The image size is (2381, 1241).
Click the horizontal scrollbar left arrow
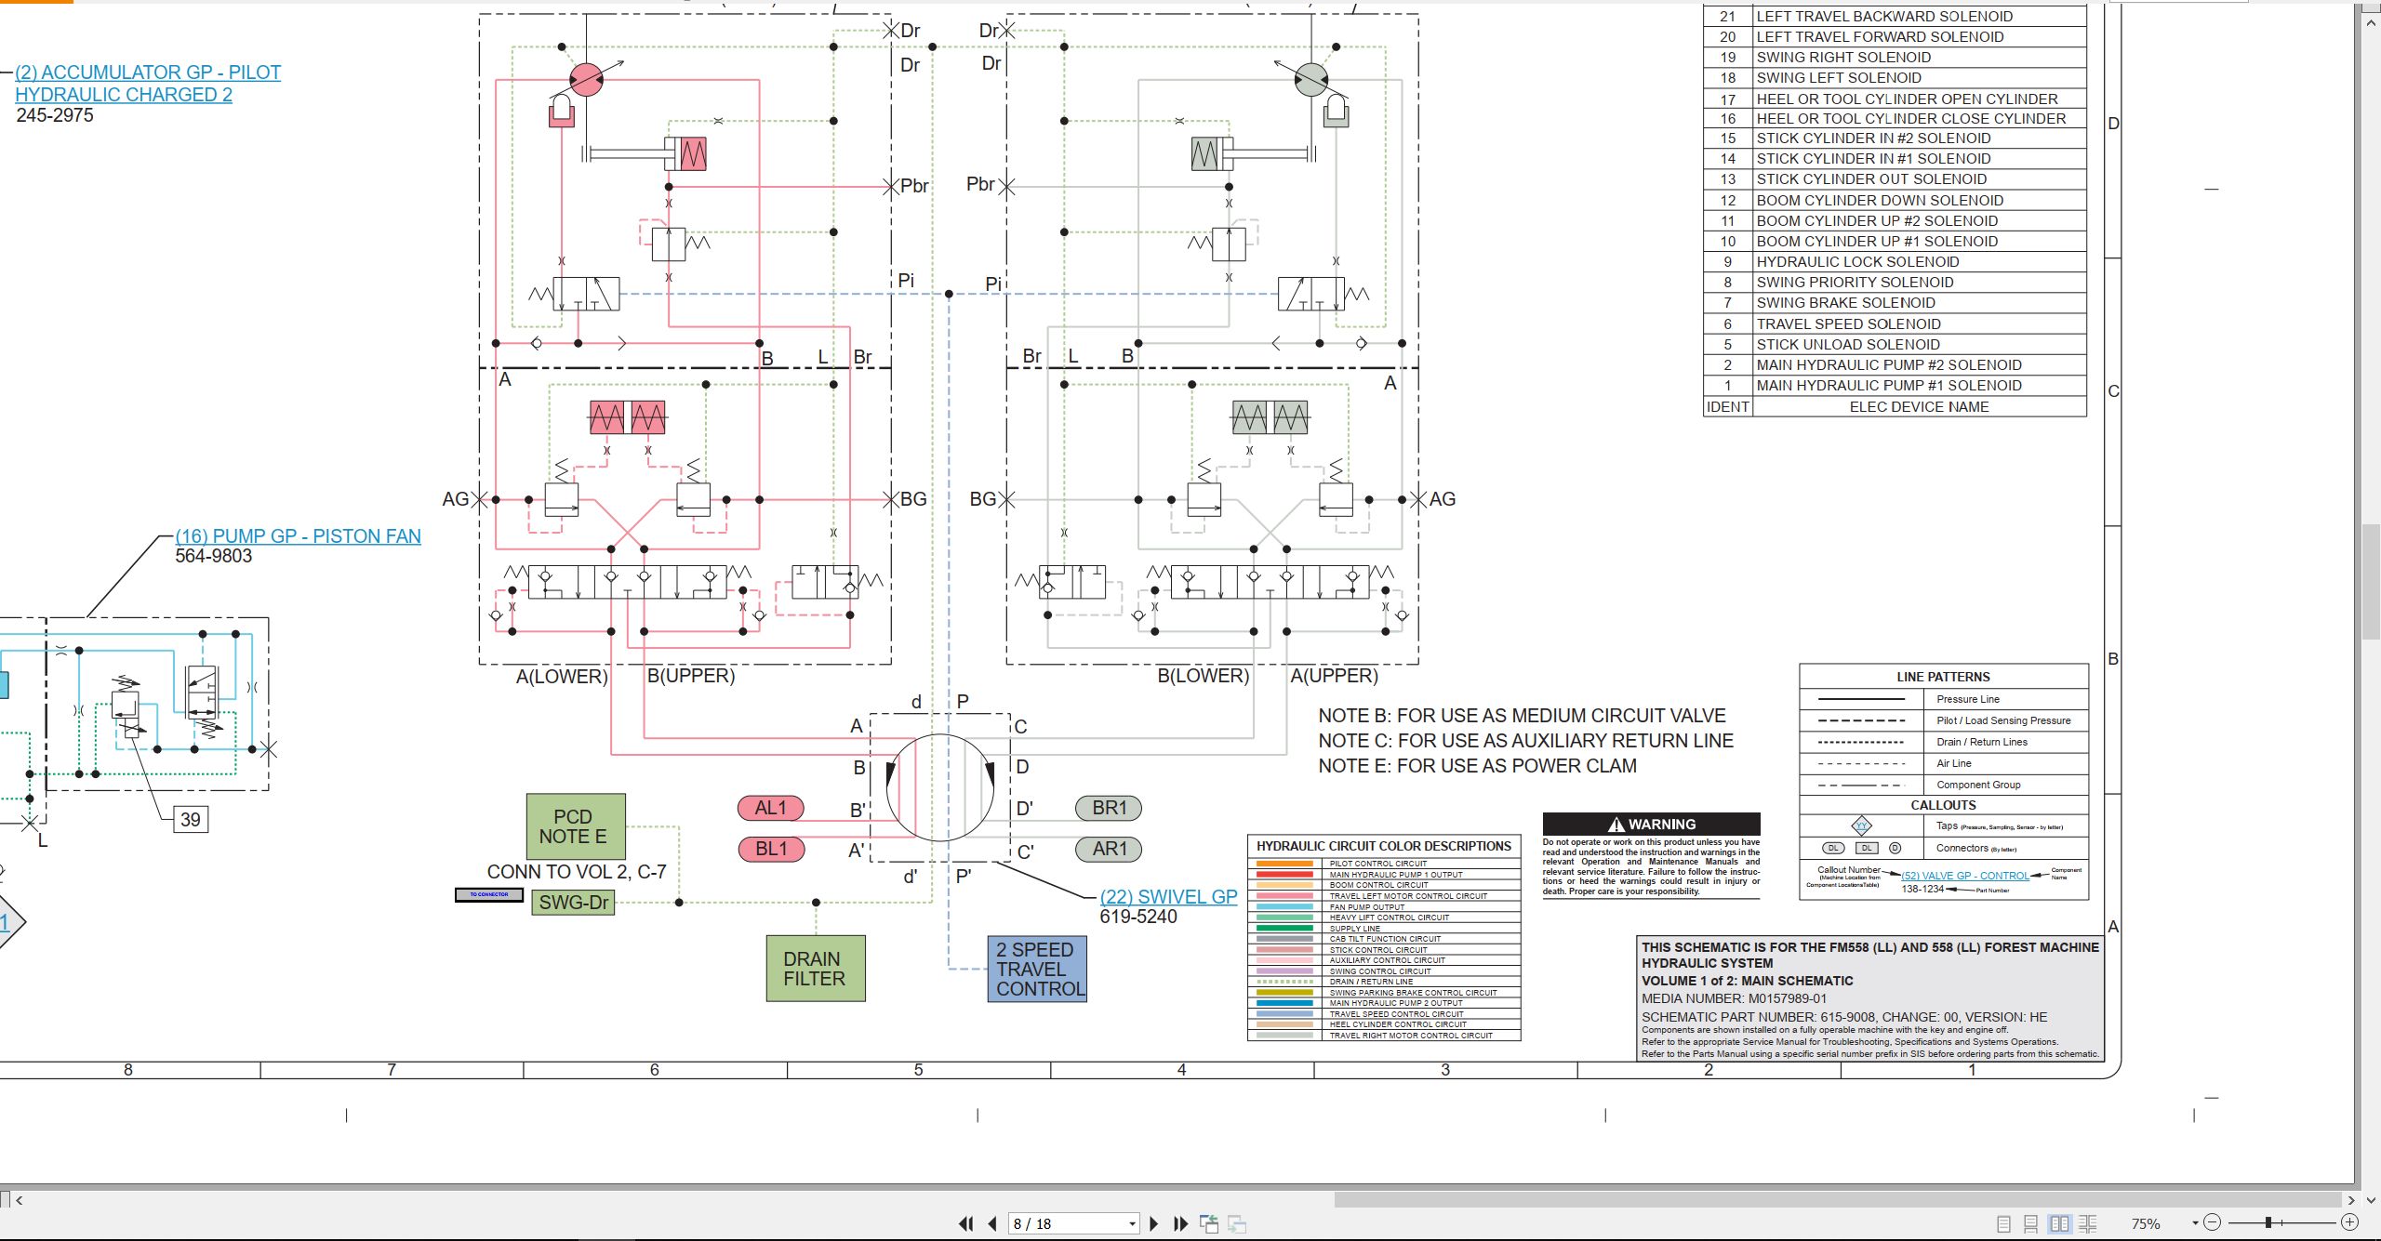pyautogui.click(x=19, y=1200)
